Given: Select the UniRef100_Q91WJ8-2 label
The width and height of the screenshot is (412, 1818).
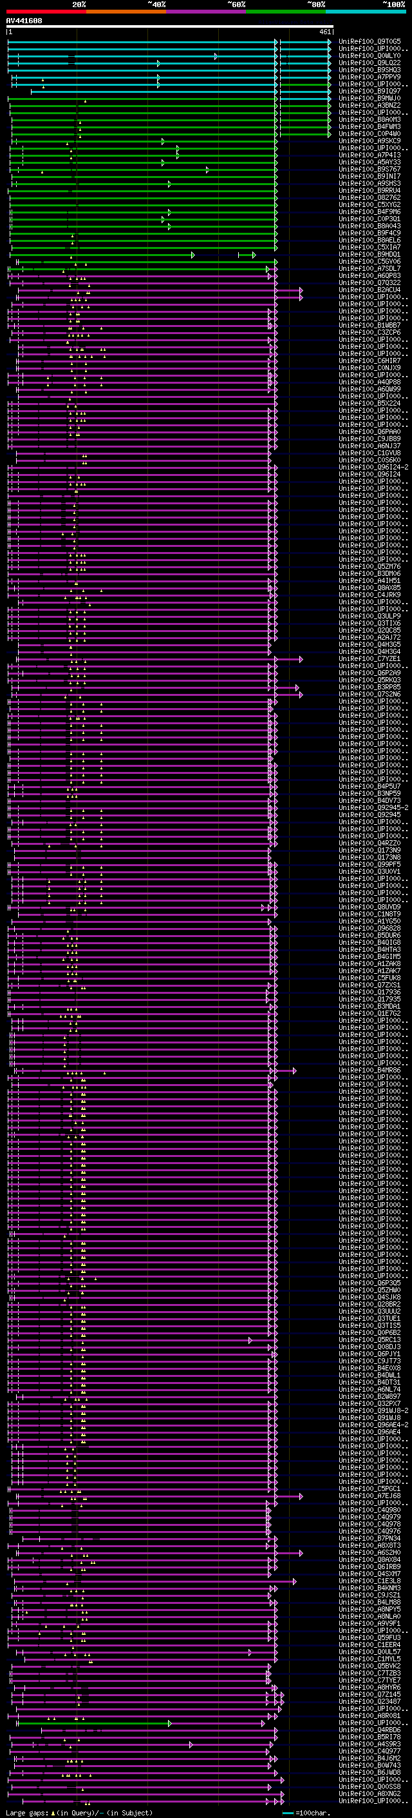Looking at the screenshot, I should click(x=373, y=1410).
